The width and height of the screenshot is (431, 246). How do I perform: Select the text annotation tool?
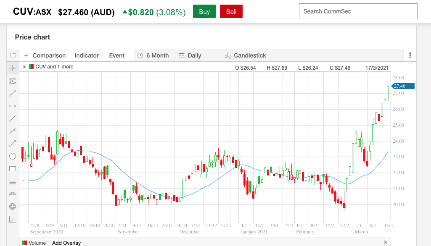[13, 81]
